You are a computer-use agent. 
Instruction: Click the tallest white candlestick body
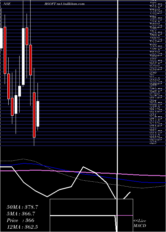coord(23,57)
